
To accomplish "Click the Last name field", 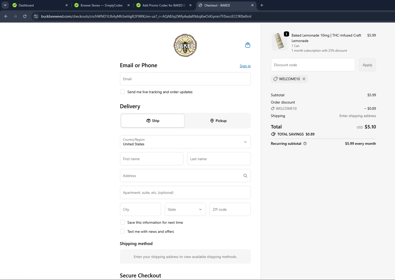I will pyautogui.click(x=219, y=159).
